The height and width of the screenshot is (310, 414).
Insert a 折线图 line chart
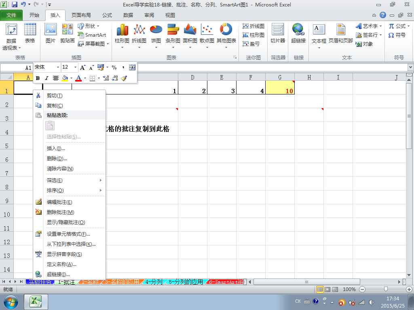139,36
